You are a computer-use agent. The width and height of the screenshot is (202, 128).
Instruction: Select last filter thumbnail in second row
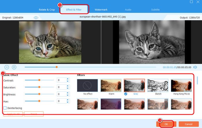coord(181,104)
